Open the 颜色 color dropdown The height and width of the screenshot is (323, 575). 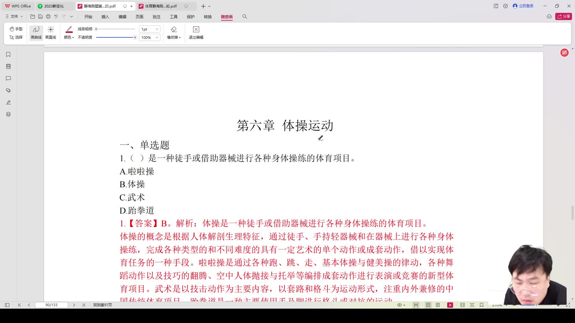[69, 37]
